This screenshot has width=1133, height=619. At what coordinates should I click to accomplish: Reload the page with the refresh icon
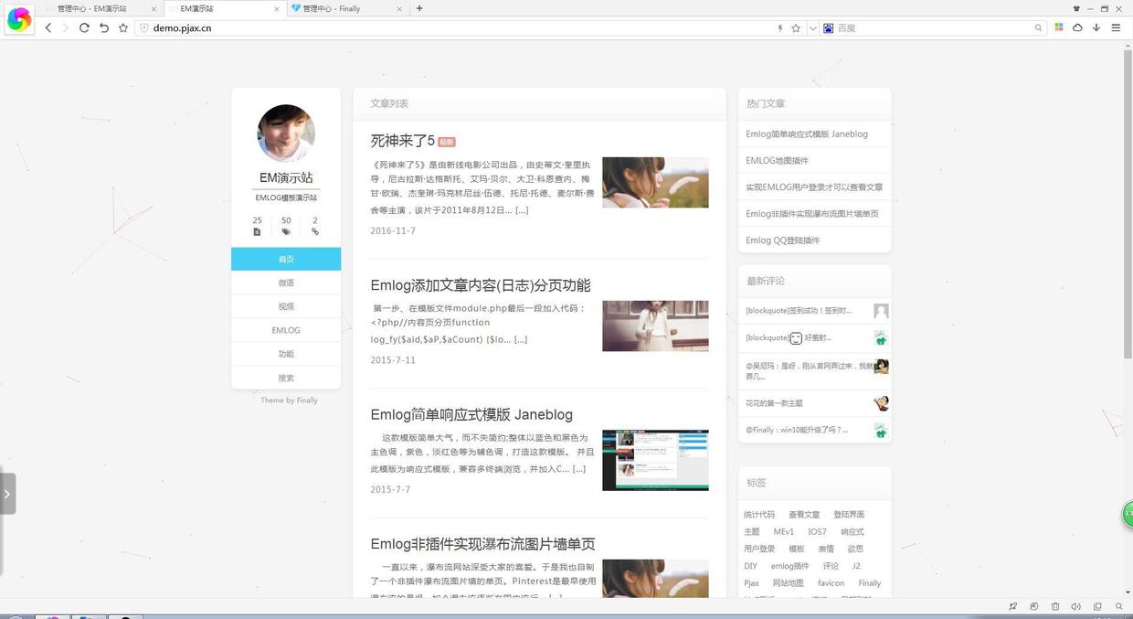(x=84, y=28)
